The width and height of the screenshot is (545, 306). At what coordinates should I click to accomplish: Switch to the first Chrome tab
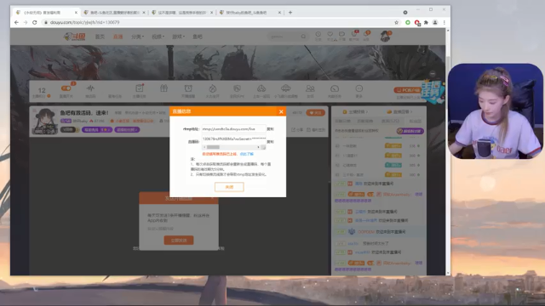coord(45,13)
